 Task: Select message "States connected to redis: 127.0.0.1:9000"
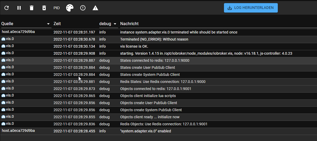[x=155, y=60]
